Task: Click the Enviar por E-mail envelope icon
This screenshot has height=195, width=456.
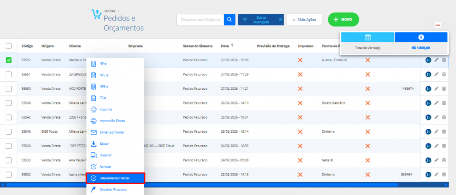Action: point(94,132)
